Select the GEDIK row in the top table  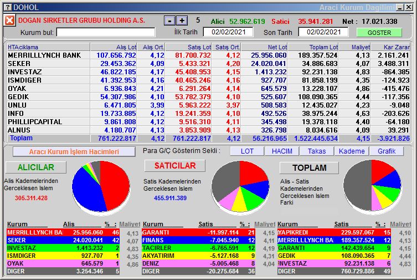pyautogui.click(x=208, y=96)
